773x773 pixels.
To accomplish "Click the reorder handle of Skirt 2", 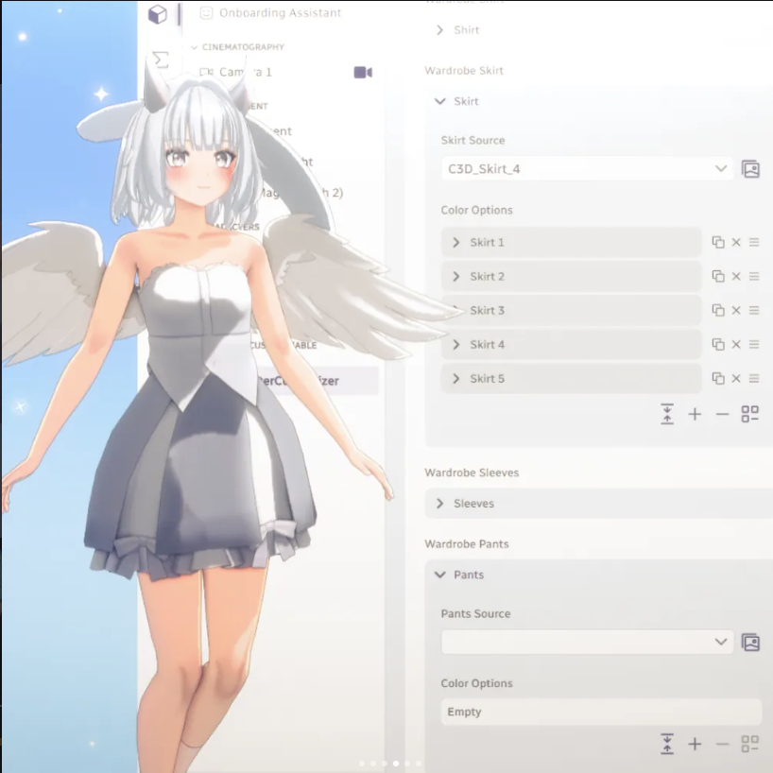I will pyautogui.click(x=754, y=276).
